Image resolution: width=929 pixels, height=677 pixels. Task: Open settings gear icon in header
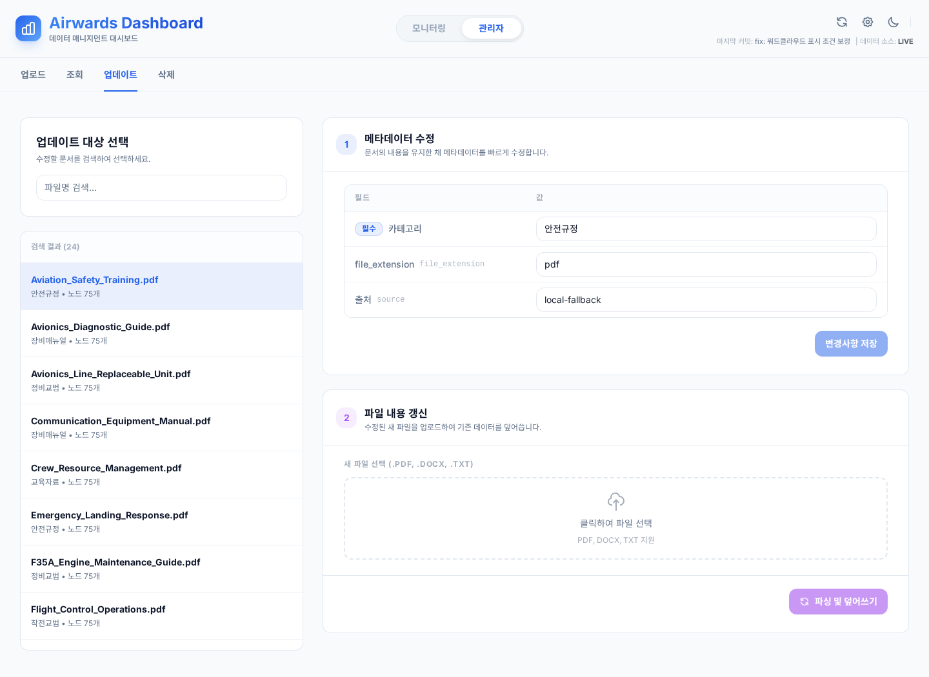coord(868,22)
